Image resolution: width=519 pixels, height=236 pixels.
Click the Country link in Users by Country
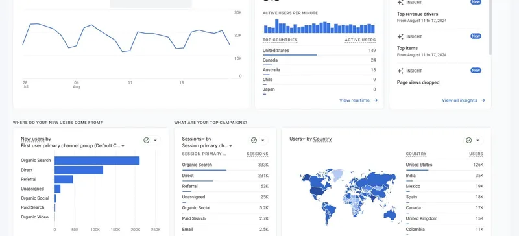pyautogui.click(x=322, y=139)
